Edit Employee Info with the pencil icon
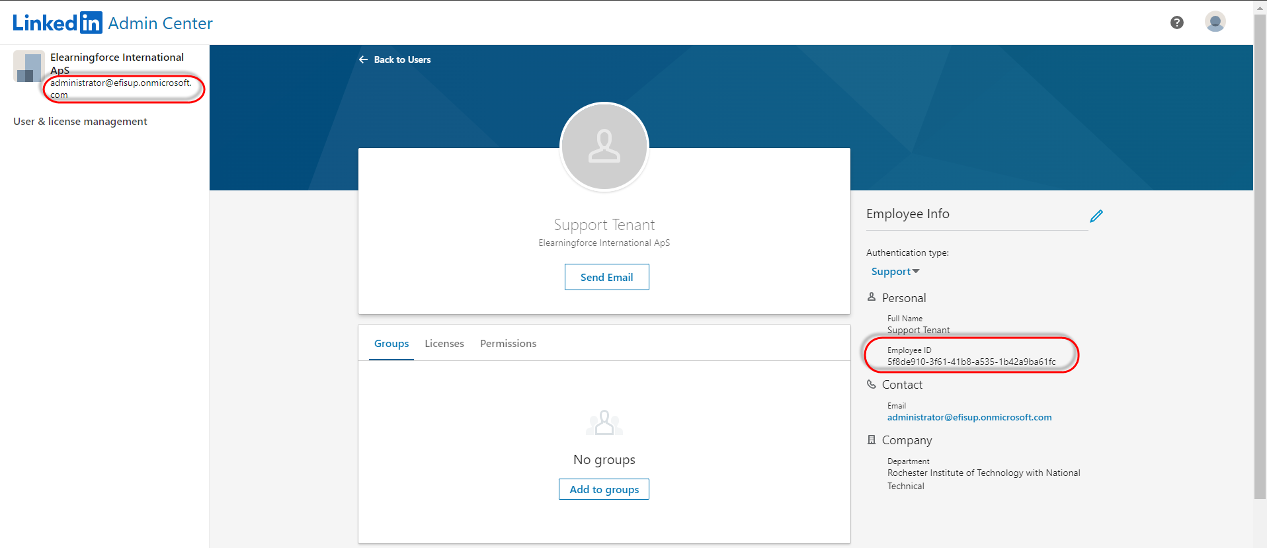The height and width of the screenshot is (548, 1267). pyautogui.click(x=1096, y=215)
